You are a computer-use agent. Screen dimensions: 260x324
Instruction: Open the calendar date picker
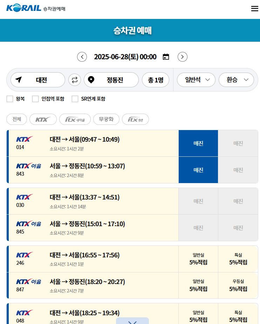pyautogui.click(x=166, y=56)
